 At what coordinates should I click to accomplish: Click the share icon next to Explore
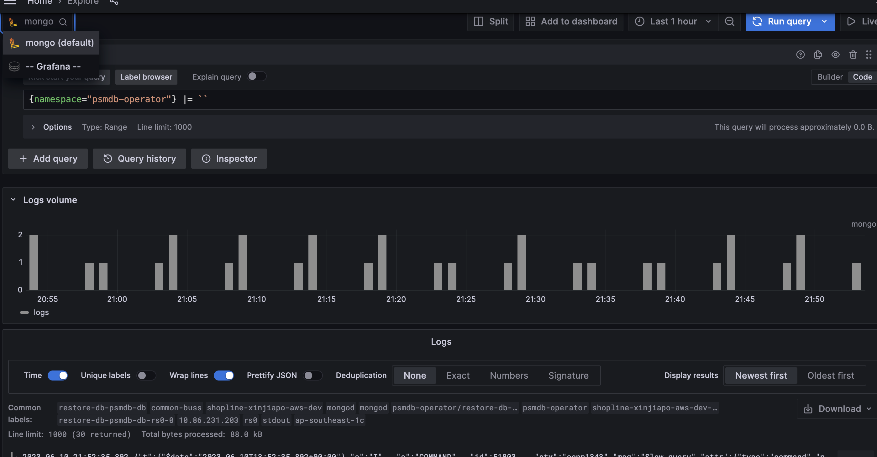[x=114, y=3]
